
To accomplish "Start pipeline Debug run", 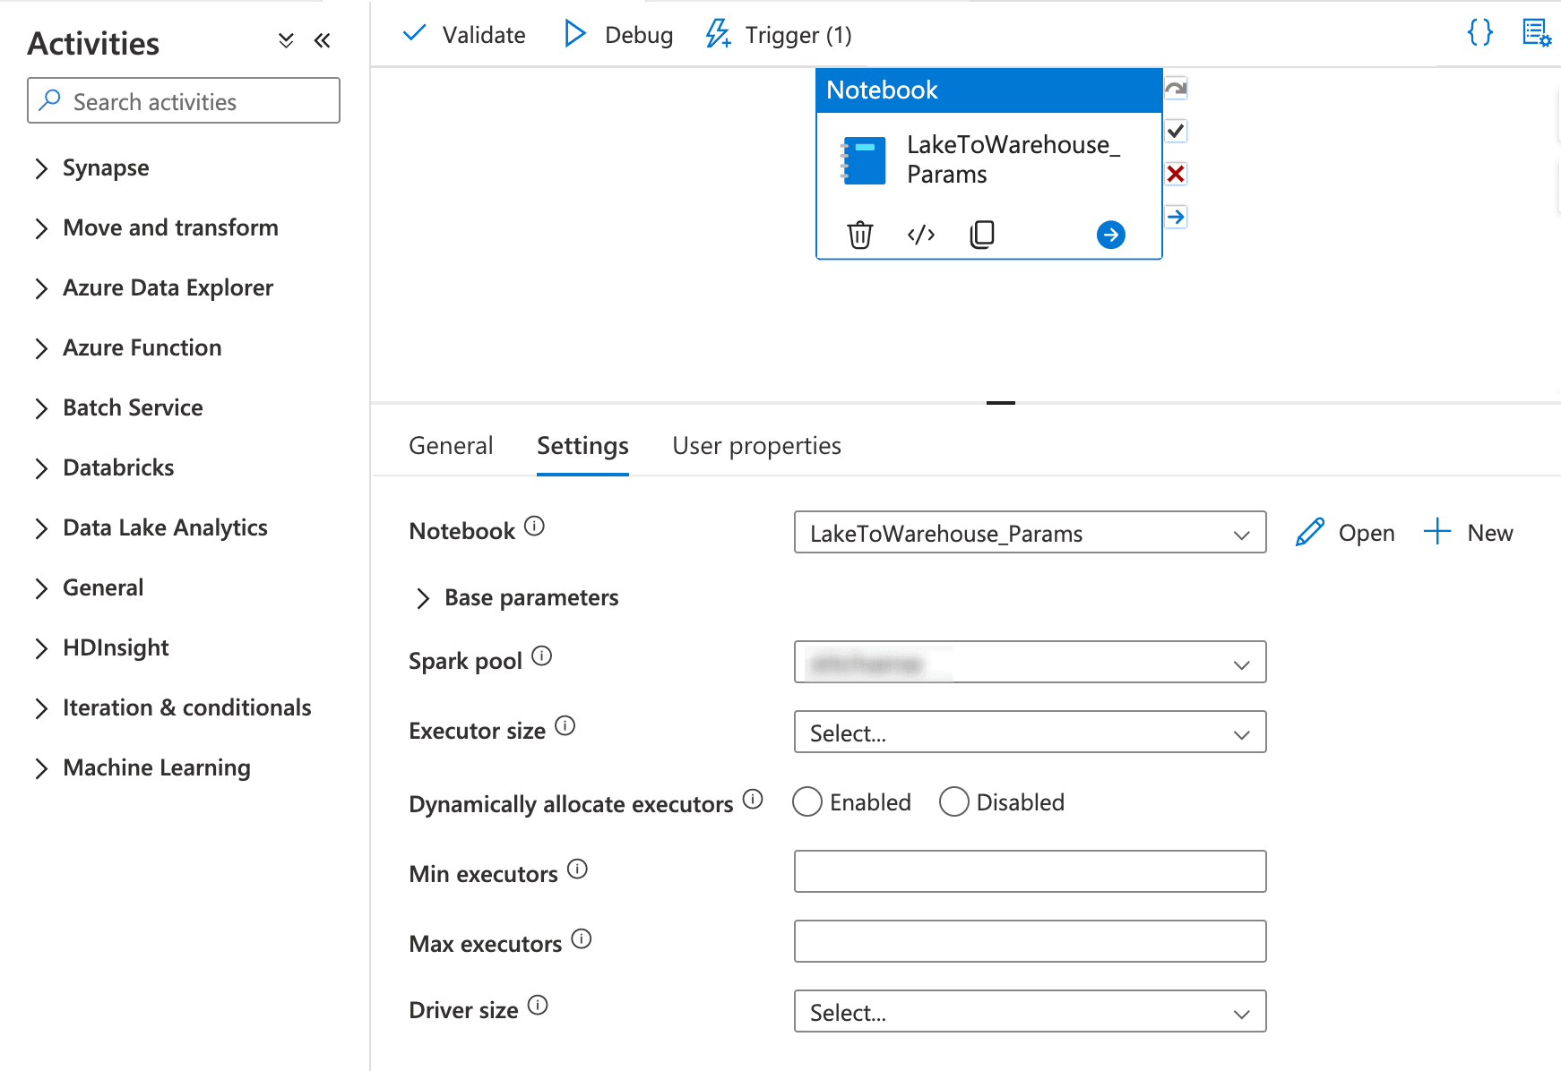I will click(618, 35).
